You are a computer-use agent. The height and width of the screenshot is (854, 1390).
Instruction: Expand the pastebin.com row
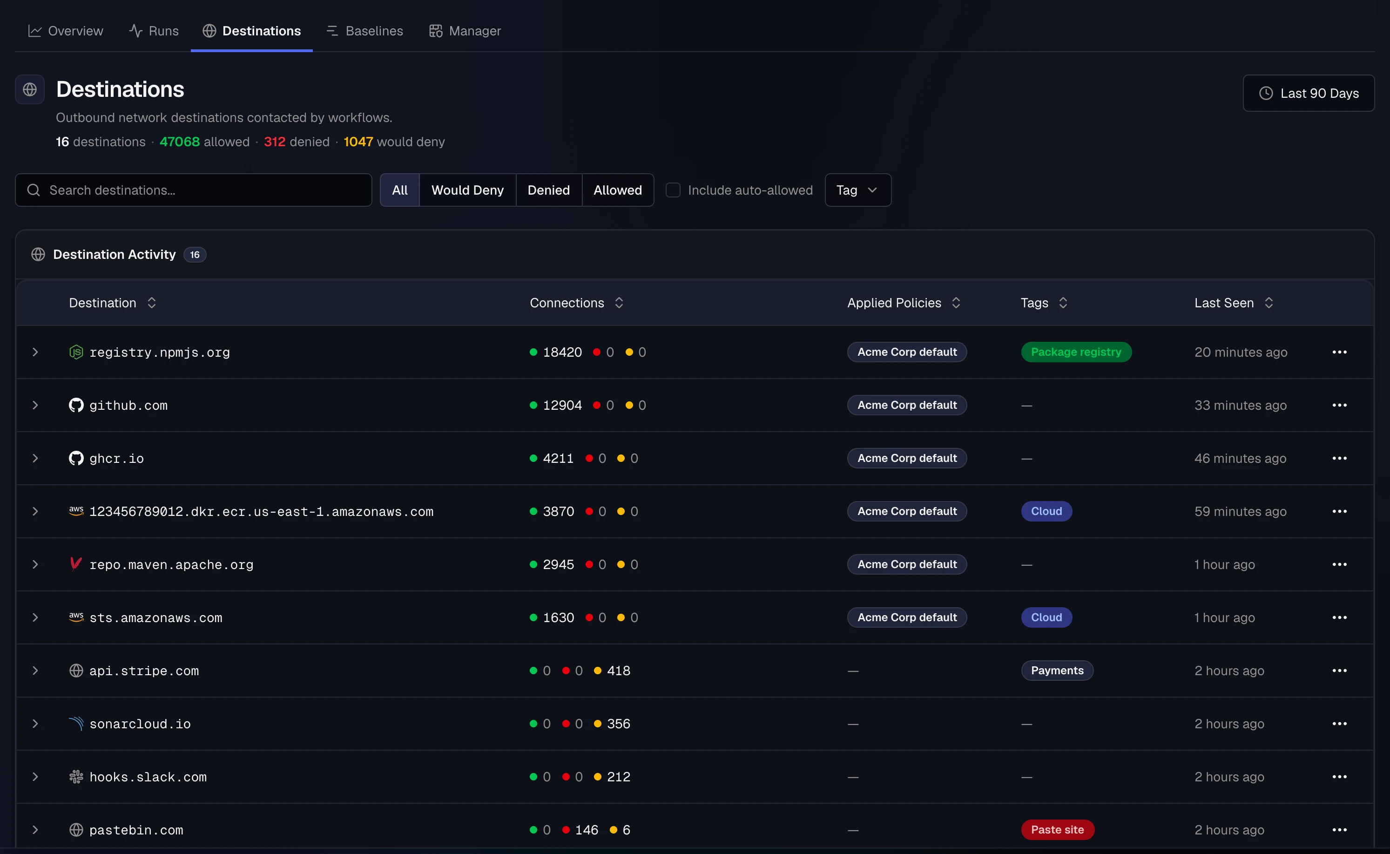[35, 830]
